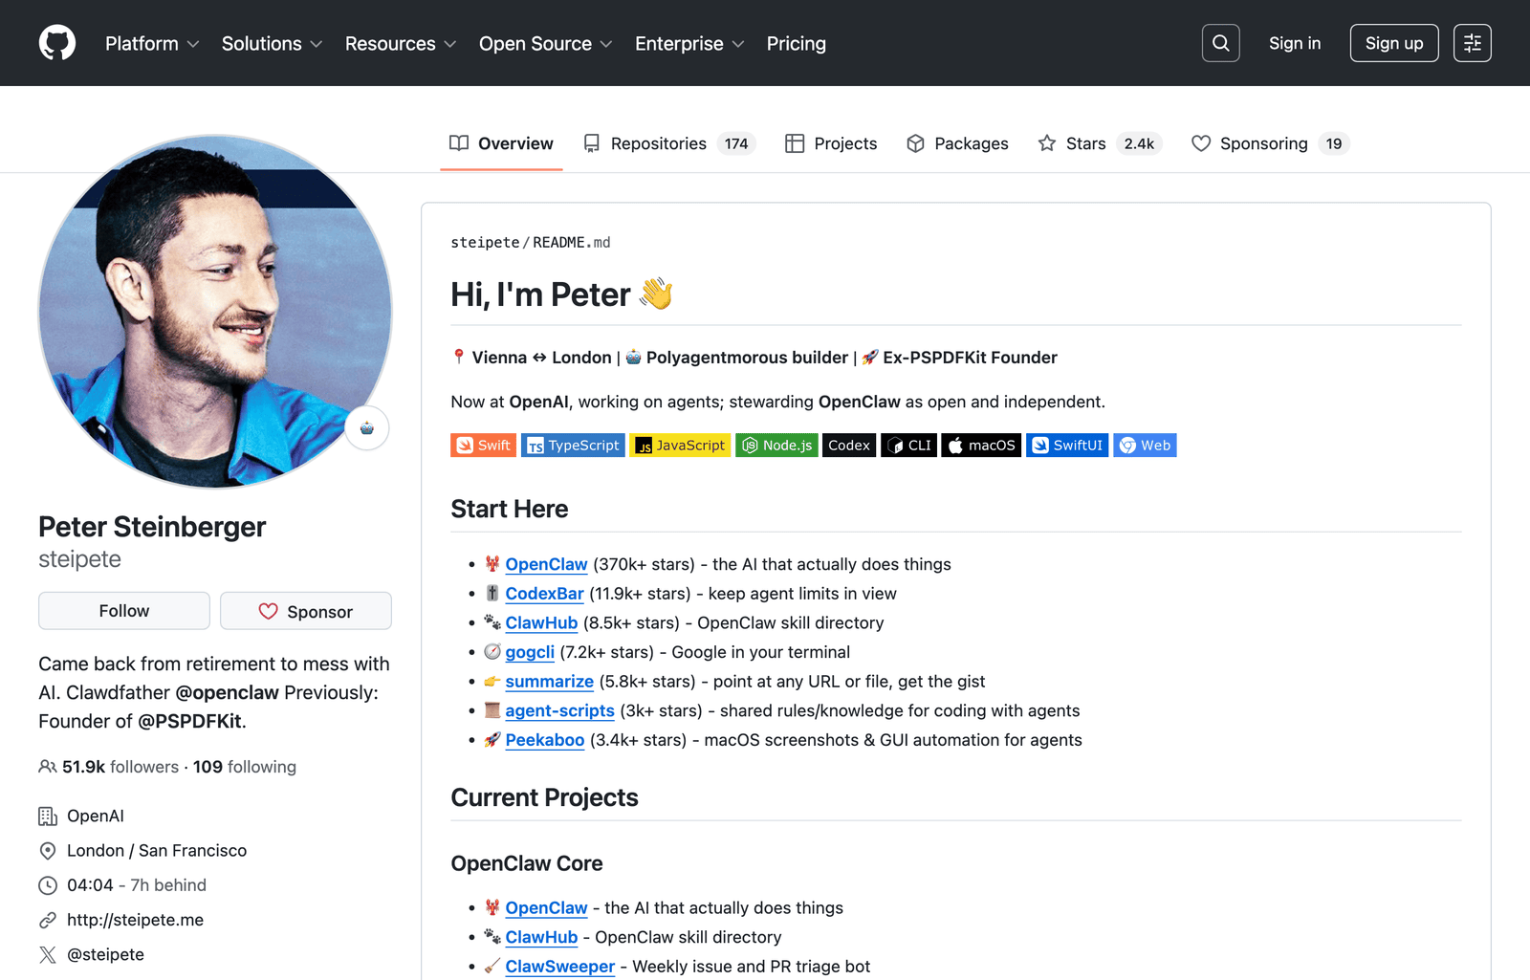Switch to the Packages tab
The width and height of the screenshot is (1530, 980).
[957, 143]
